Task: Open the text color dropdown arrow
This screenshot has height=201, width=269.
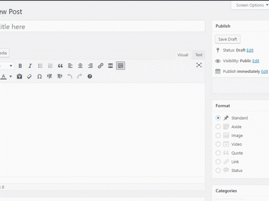Action: 10,76
